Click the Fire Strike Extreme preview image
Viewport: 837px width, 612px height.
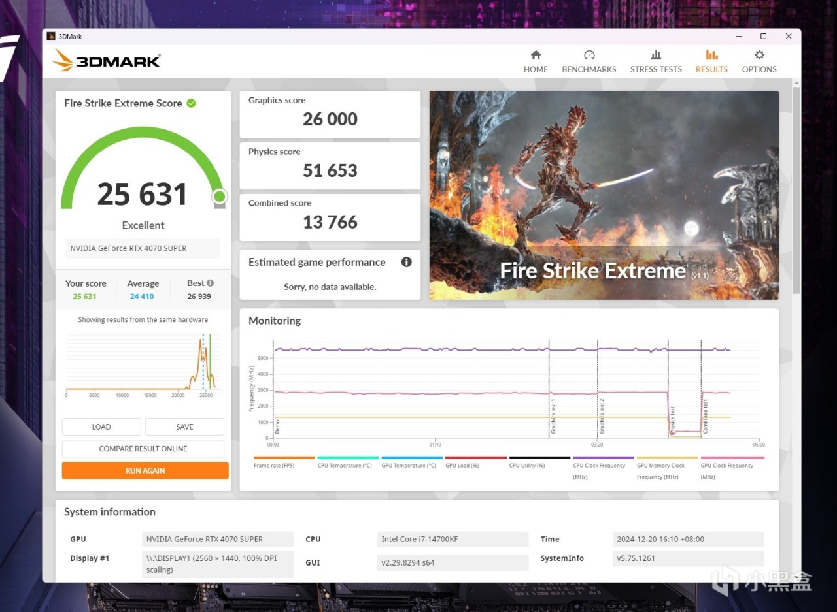[604, 195]
